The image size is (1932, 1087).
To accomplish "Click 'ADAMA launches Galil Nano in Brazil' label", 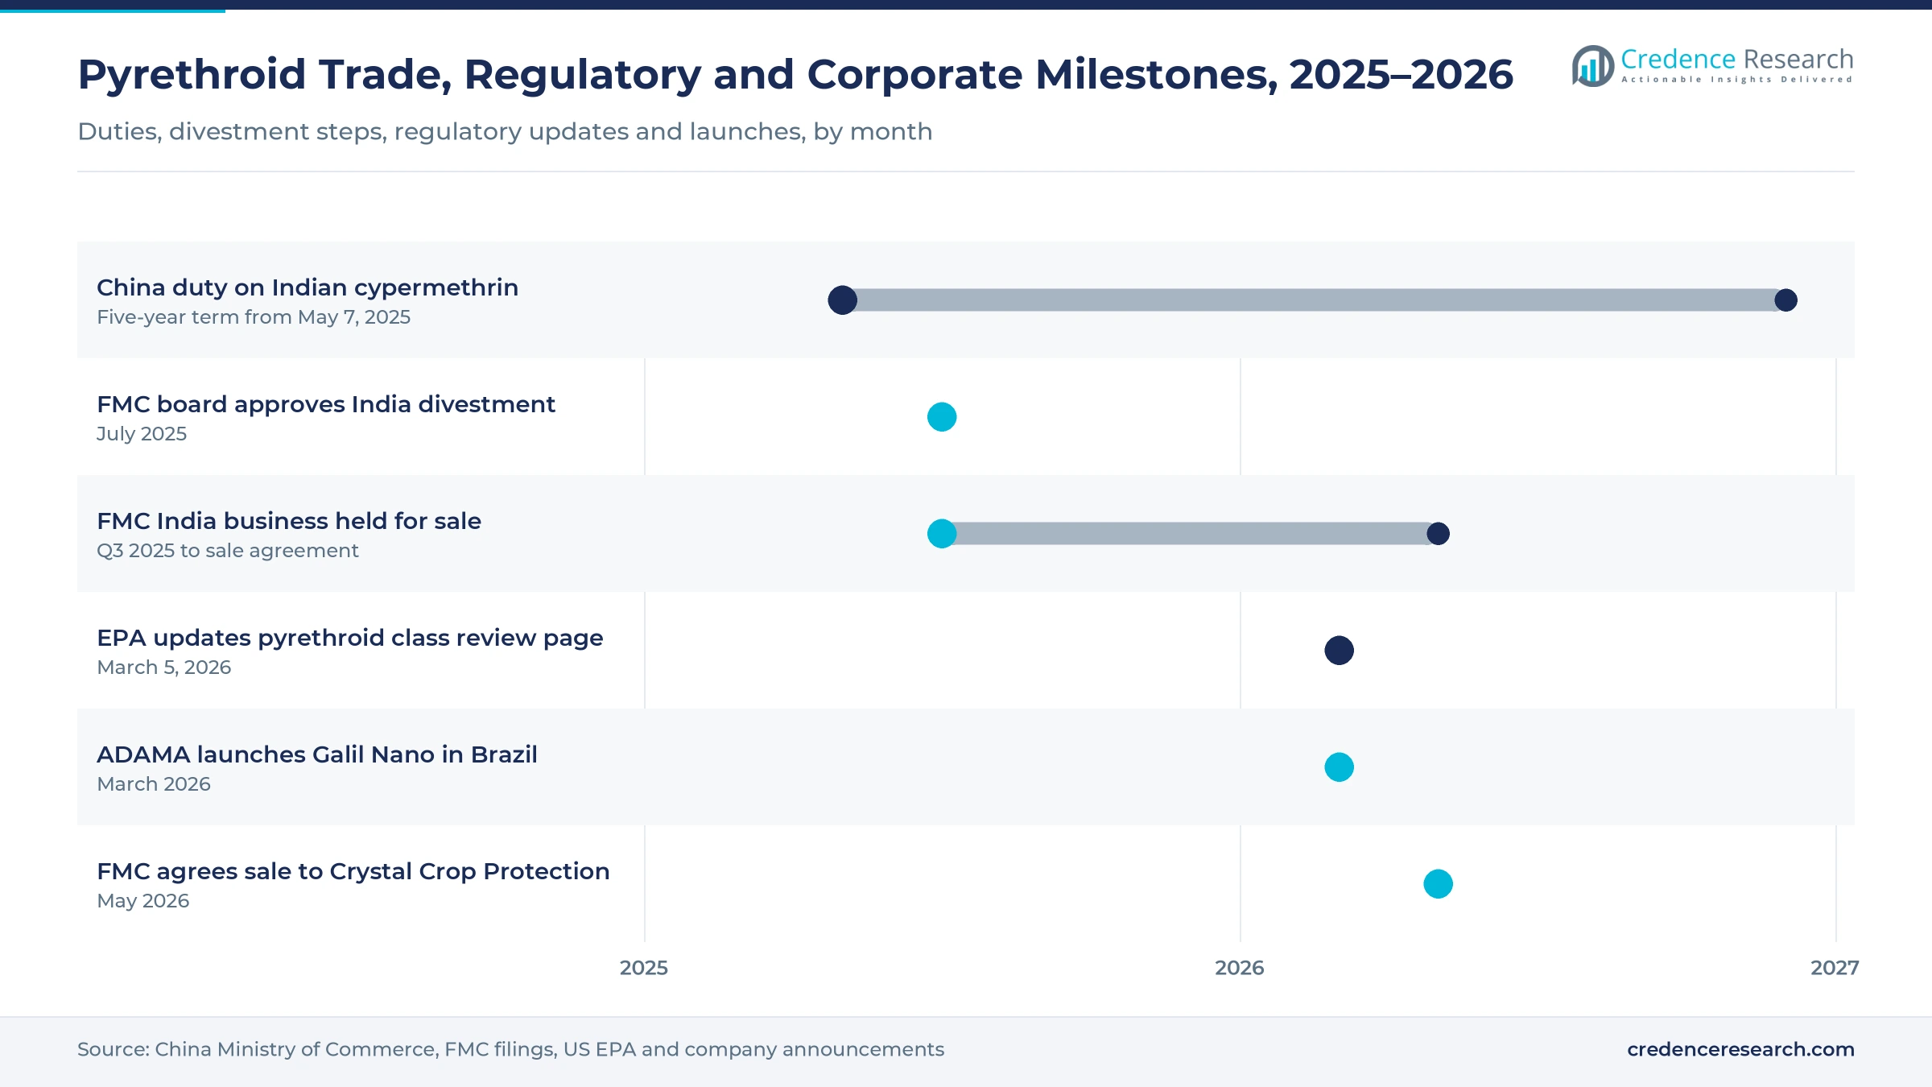I will point(317,754).
